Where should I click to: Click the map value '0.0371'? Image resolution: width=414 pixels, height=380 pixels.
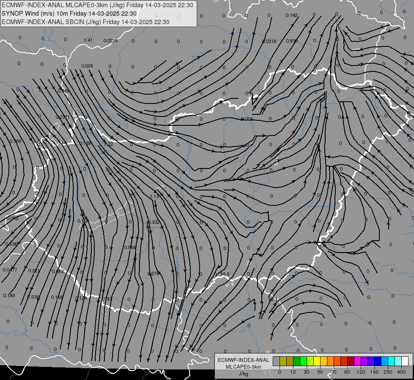coord(62,117)
